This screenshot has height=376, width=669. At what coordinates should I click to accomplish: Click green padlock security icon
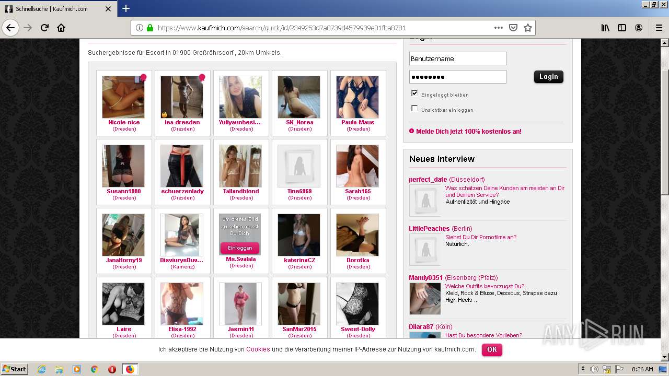pyautogui.click(x=150, y=28)
